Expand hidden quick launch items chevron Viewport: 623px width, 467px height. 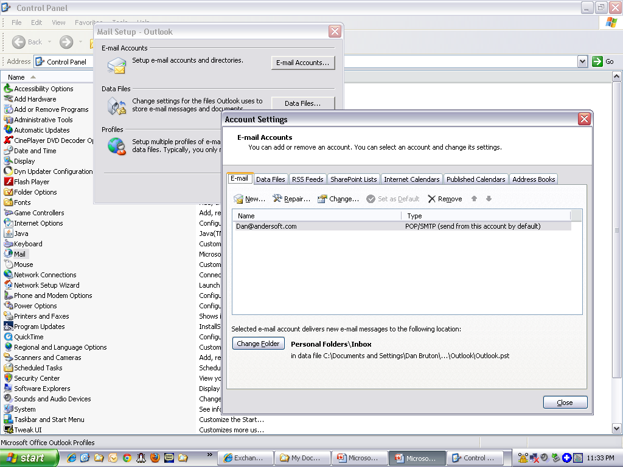tap(210, 455)
